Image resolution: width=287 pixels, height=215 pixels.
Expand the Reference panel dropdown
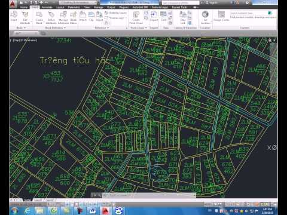tap(102, 27)
